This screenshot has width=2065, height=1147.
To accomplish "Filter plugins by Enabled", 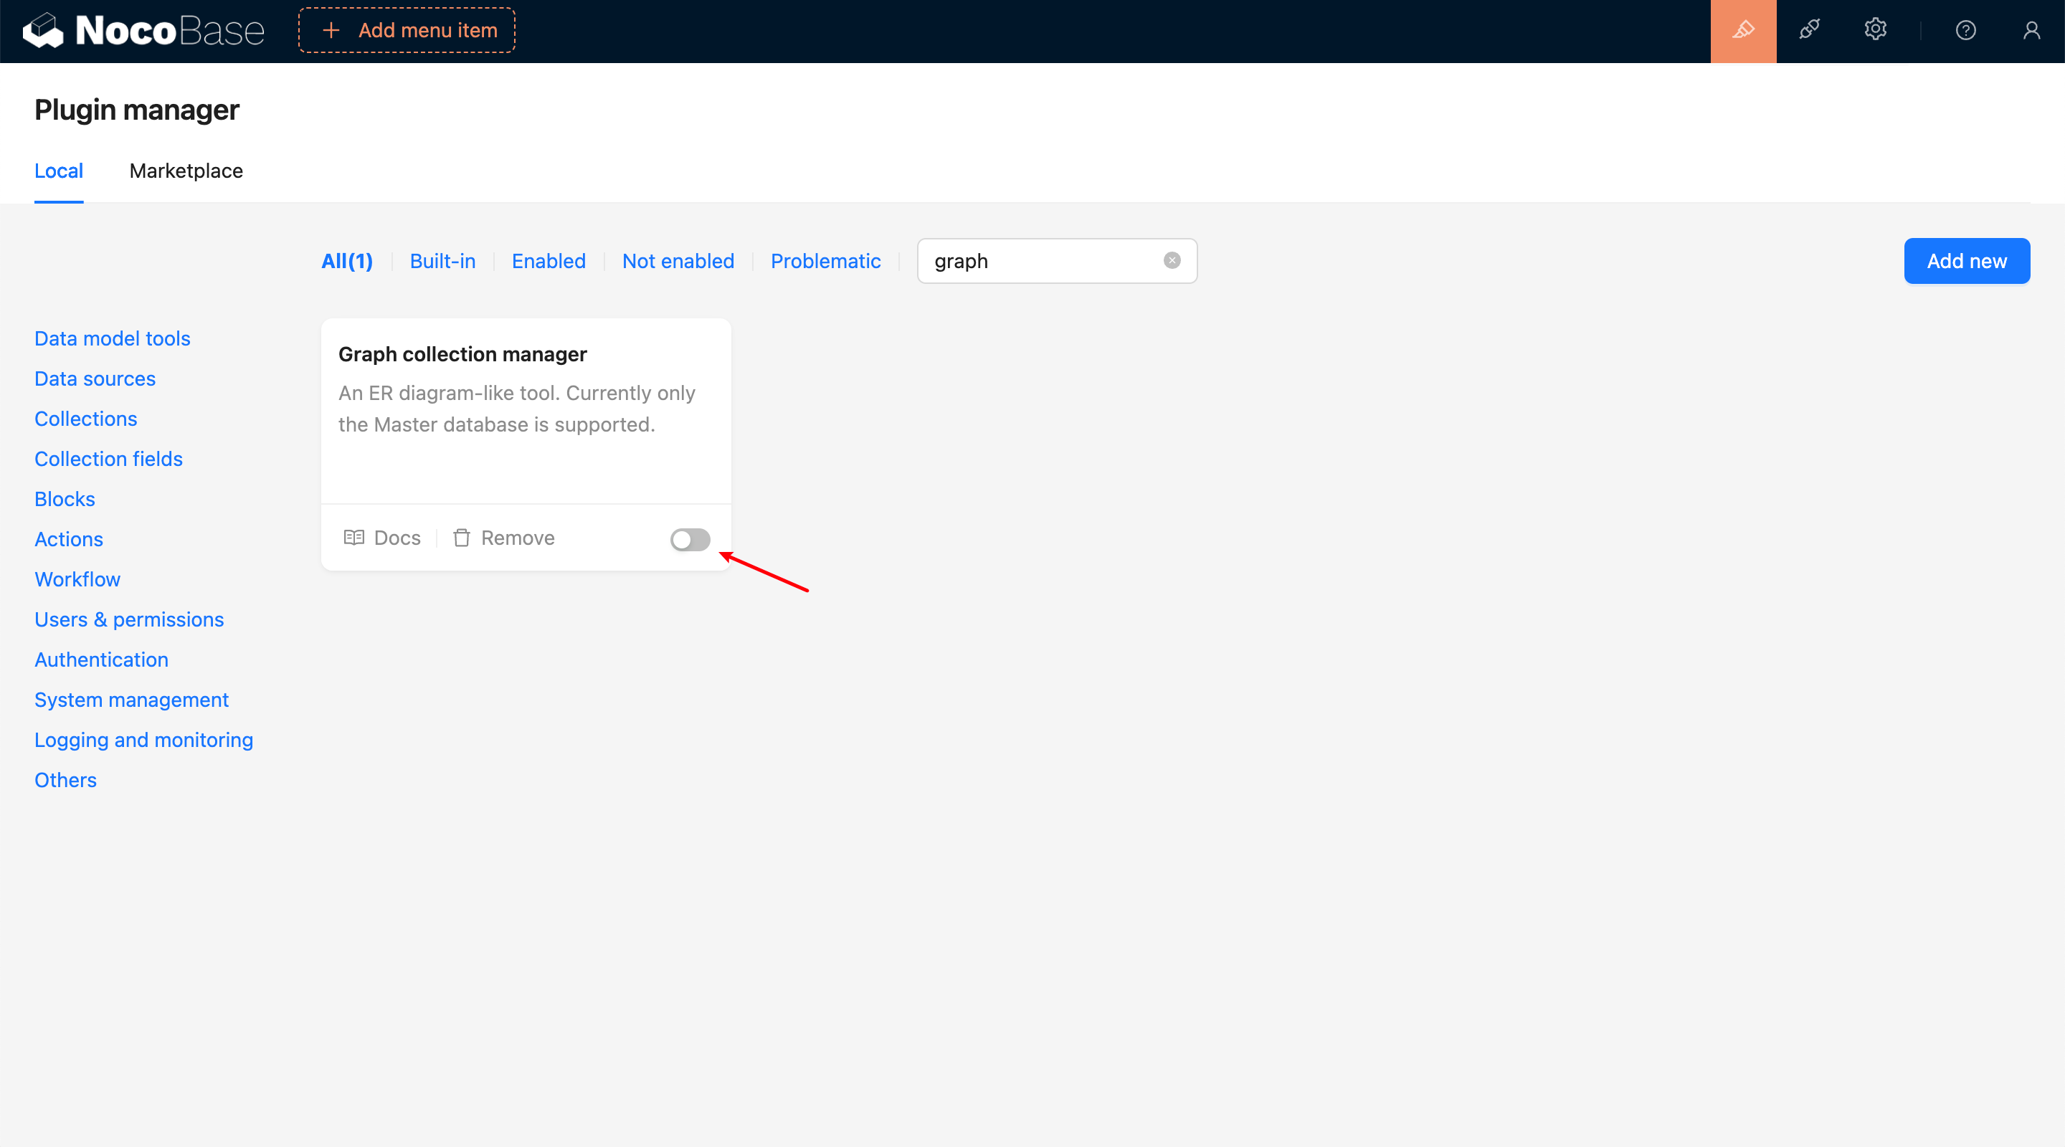I will [549, 262].
